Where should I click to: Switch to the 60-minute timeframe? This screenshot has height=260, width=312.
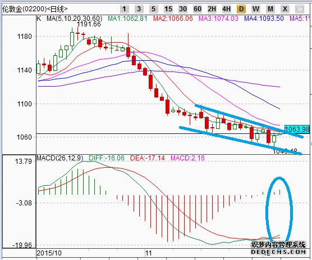click(x=198, y=9)
